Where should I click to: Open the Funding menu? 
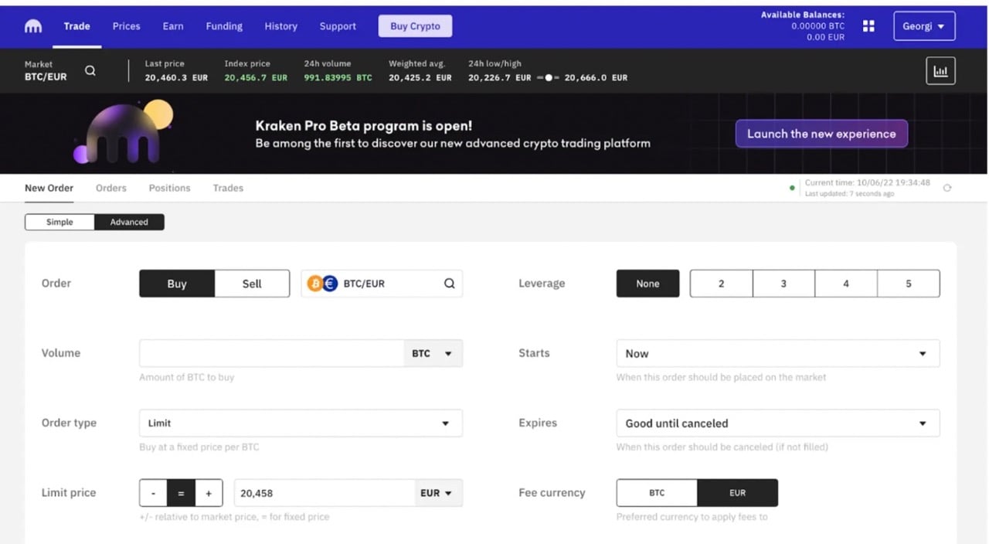224,26
